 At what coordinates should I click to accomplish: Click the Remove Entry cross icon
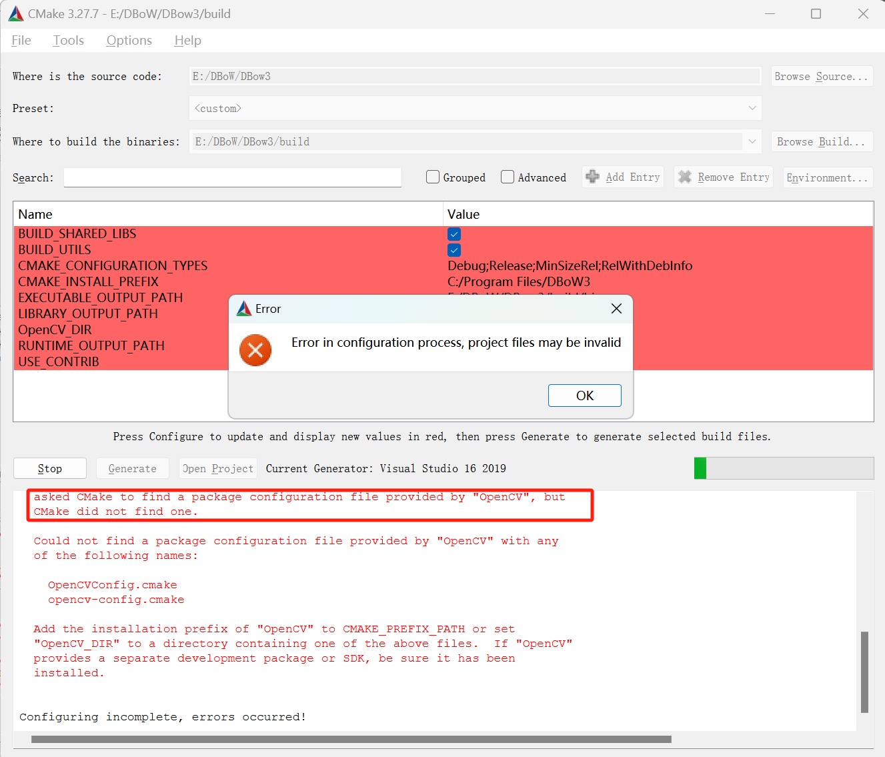tap(685, 177)
